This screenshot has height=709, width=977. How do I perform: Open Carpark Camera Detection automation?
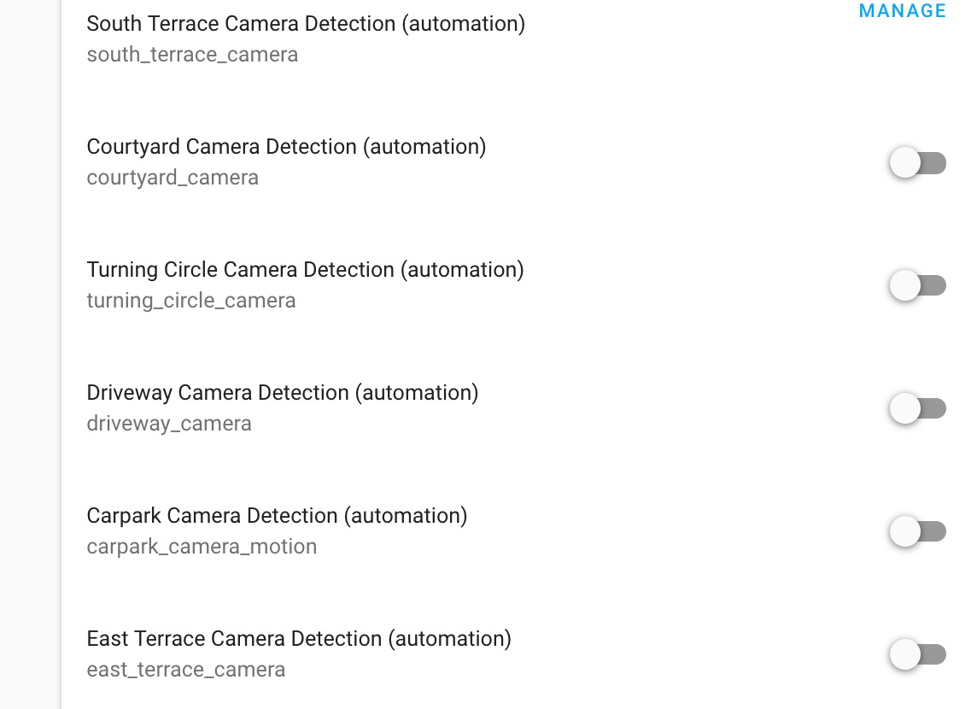click(276, 516)
